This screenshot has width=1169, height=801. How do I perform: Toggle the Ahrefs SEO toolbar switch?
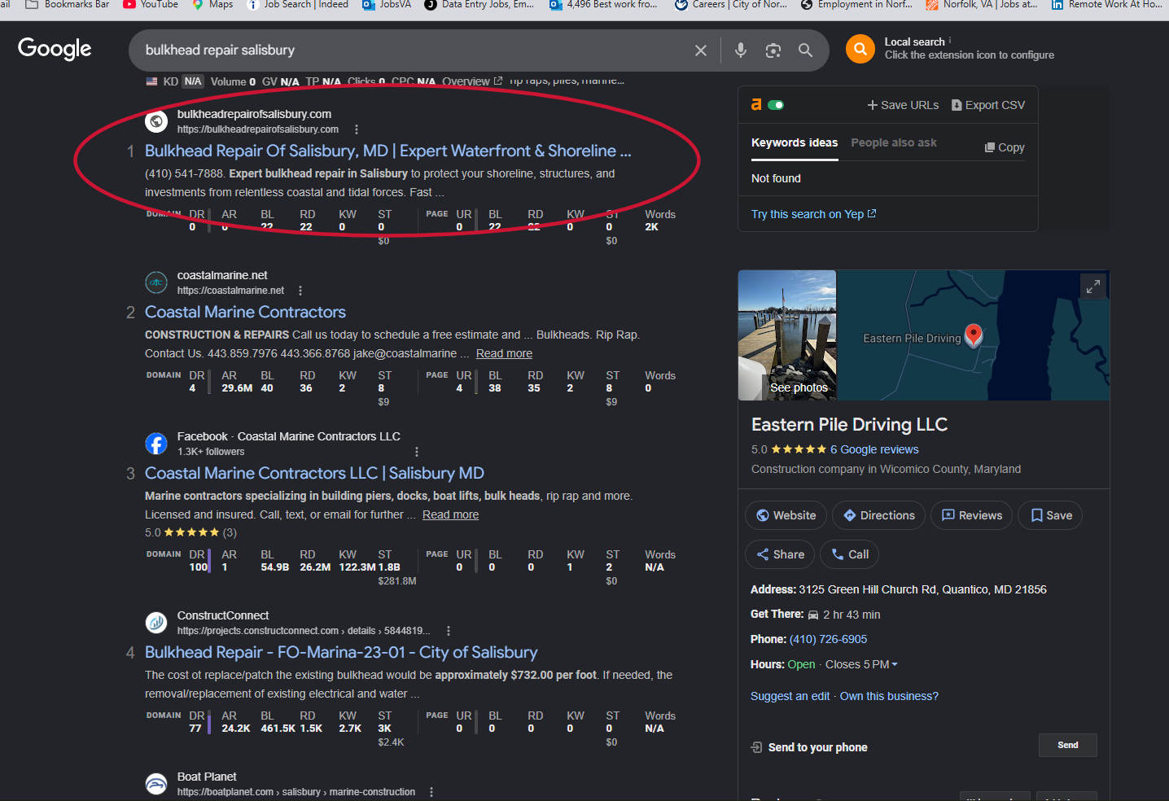click(776, 105)
